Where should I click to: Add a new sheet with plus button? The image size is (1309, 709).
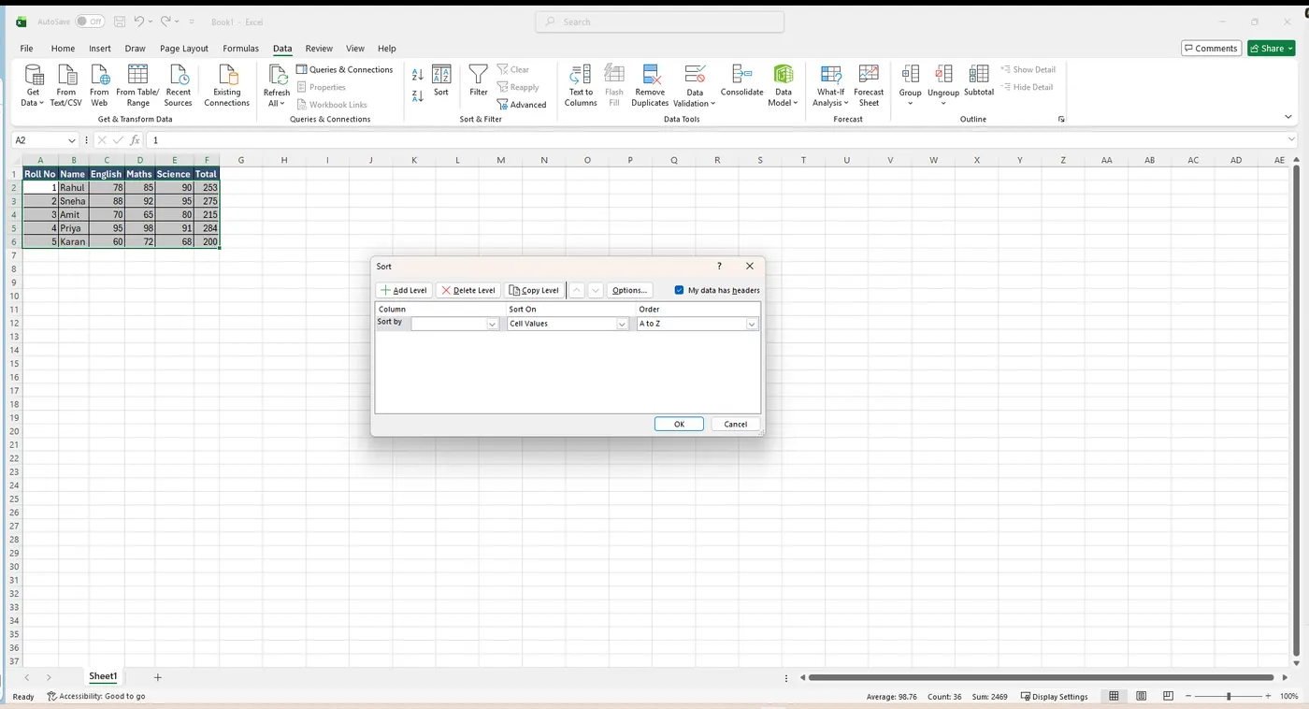click(x=157, y=677)
